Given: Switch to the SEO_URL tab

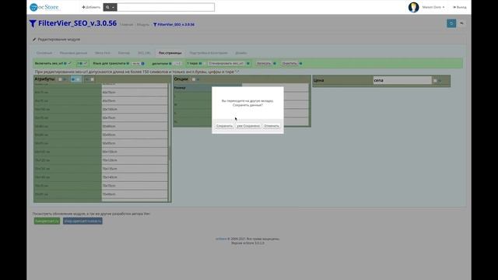Looking at the screenshot, I should (x=144, y=53).
